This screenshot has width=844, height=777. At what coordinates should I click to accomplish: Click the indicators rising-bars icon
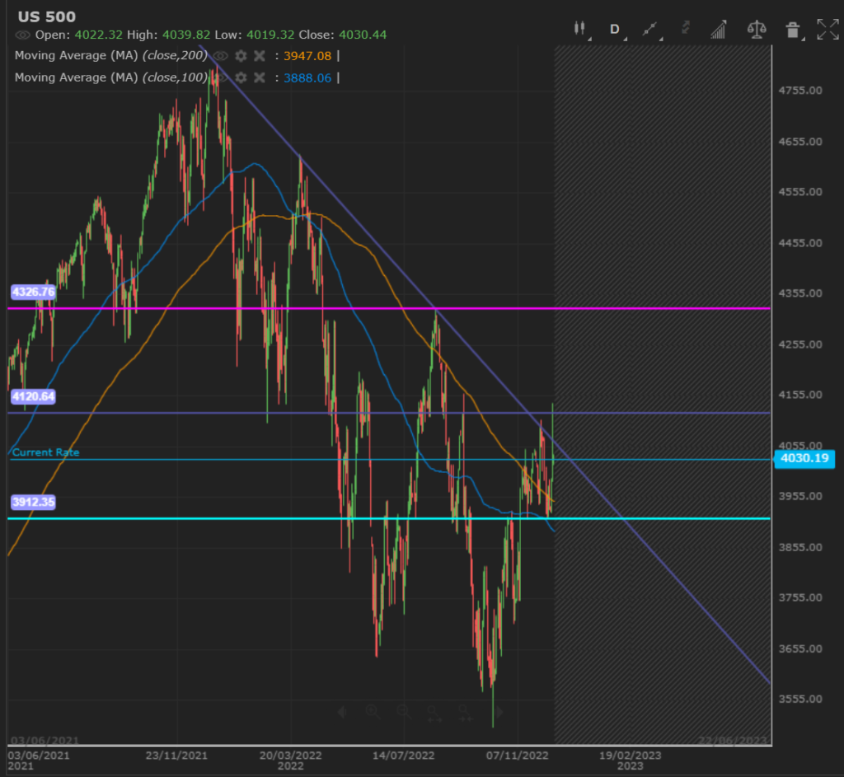[719, 30]
